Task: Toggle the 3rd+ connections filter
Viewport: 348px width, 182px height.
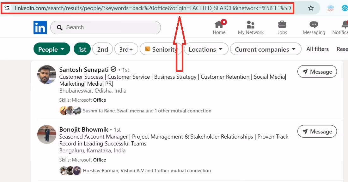Action: tap(126, 49)
